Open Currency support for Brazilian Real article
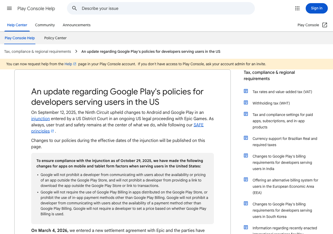Viewport: 333px width, 234px height. 285,142
